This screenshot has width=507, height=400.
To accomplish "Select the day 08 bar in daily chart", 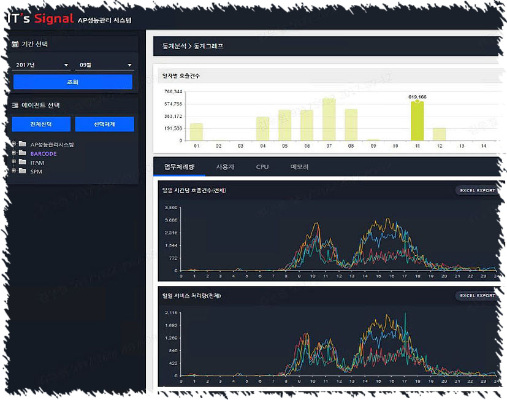I will [x=351, y=125].
